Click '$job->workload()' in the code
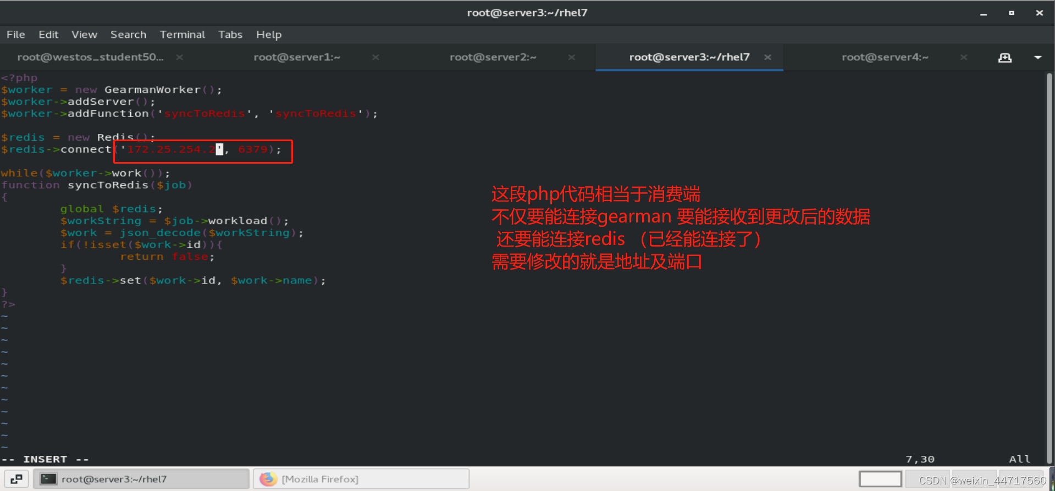This screenshot has height=491, width=1055. pyautogui.click(x=223, y=221)
